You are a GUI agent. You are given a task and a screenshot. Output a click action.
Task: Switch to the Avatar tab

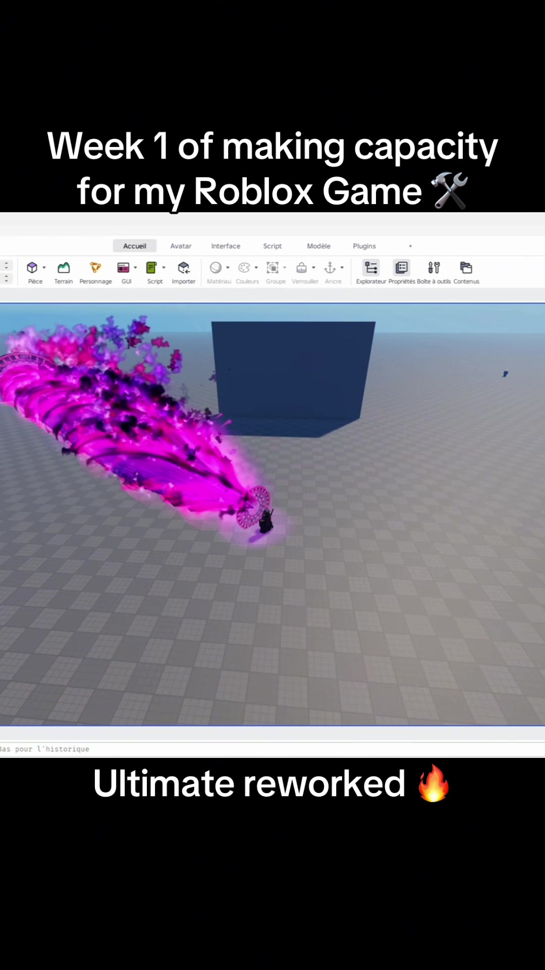181,246
